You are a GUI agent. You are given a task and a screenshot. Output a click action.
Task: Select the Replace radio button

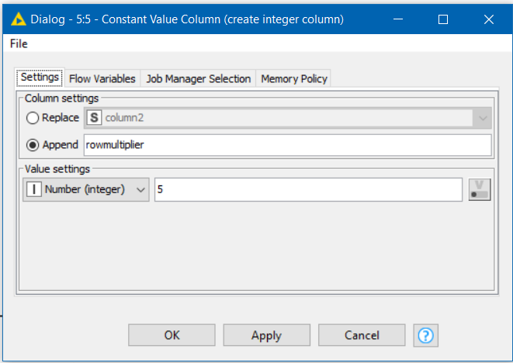tap(33, 118)
